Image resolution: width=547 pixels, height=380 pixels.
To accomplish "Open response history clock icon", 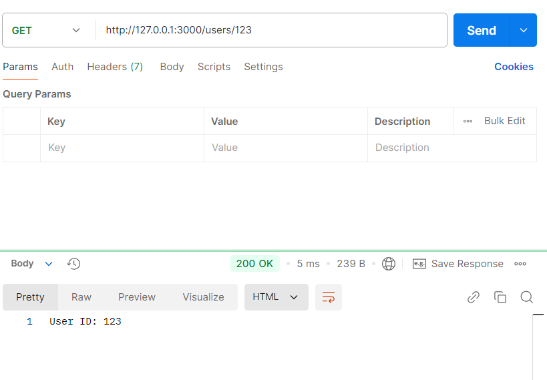I will [73, 263].
